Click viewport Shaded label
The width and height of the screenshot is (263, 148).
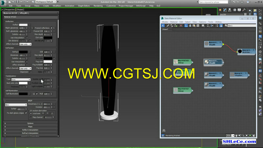pyautogui.click(x=20, y=10)
